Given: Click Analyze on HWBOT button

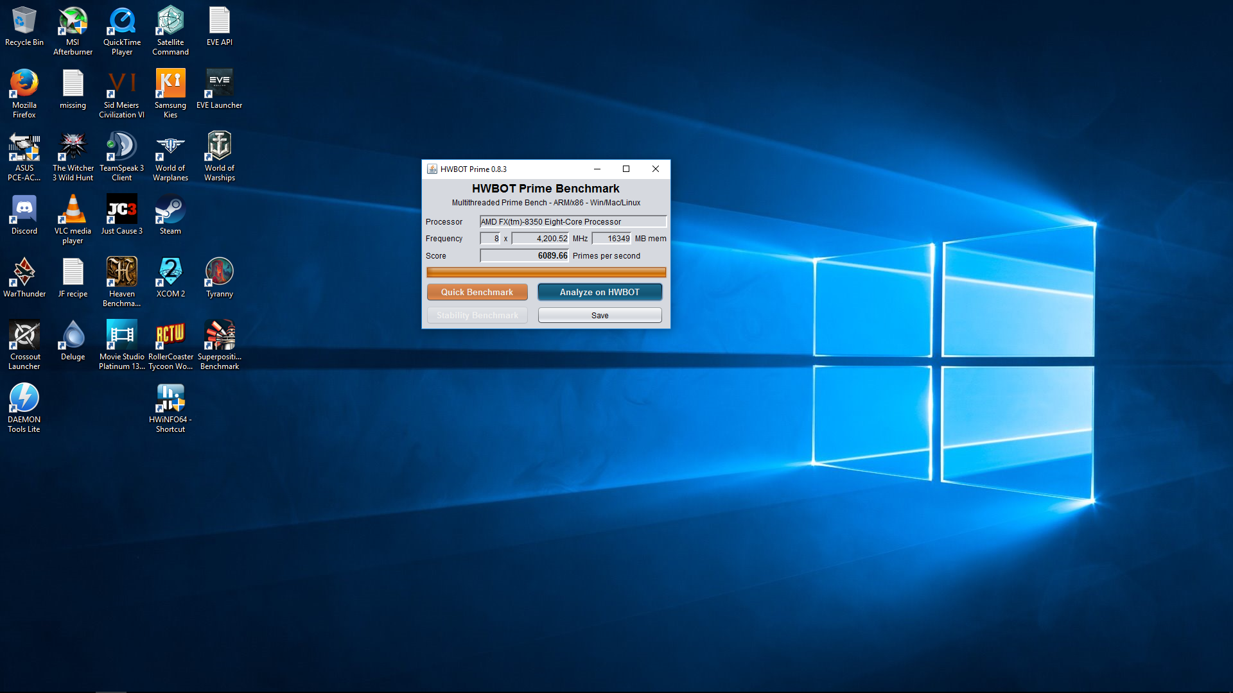Looking at the screenshot, I should click(x=600, y=292).
